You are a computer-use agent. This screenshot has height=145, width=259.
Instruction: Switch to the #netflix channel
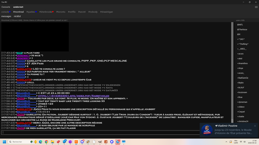click(x=72, y=12)
